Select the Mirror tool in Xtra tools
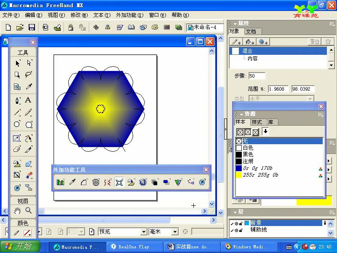 click(x=178, y=183)
